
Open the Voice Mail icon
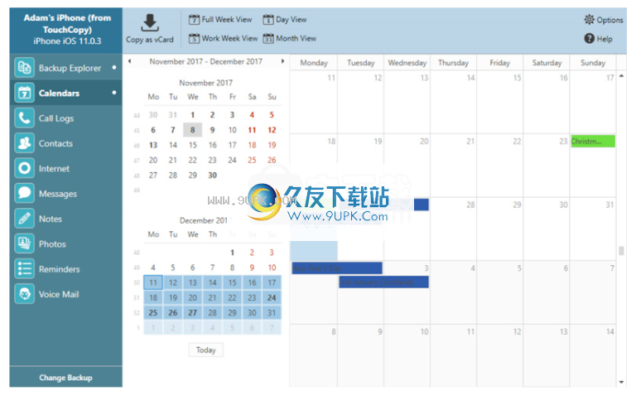(25, 294)
